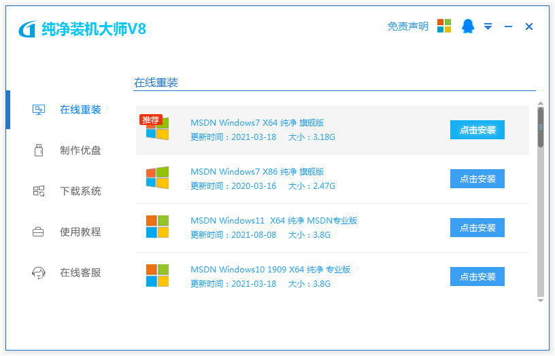
Task: Open the 下载系统 sidebar tab
Action: pyautogui.click(x=80, y=192)
